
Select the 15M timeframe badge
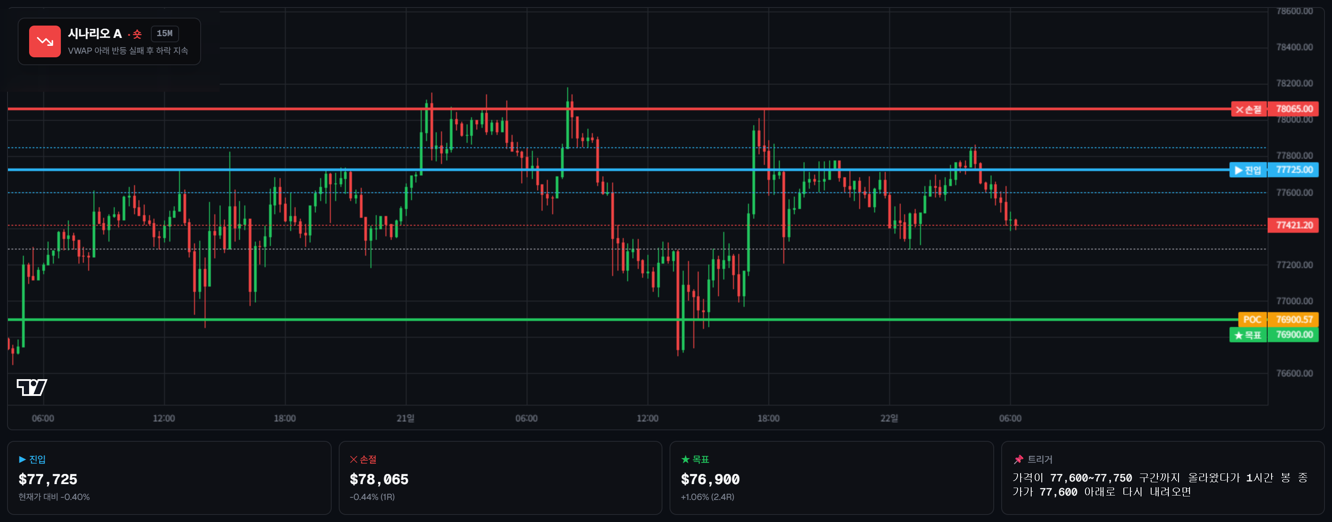pos(165,34)
